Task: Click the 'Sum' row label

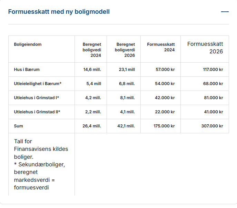Action: pos(19,126)
